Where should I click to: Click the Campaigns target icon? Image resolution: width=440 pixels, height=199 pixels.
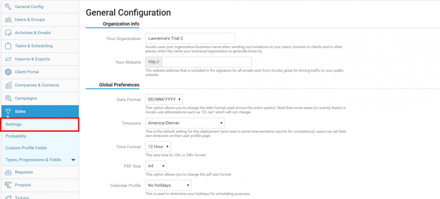[x=8, y=98]
